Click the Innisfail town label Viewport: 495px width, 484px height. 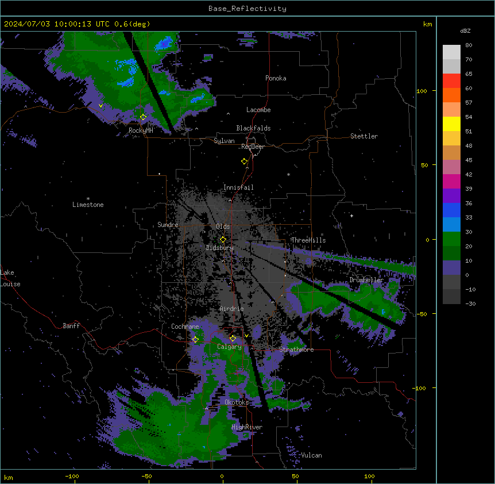238,187
